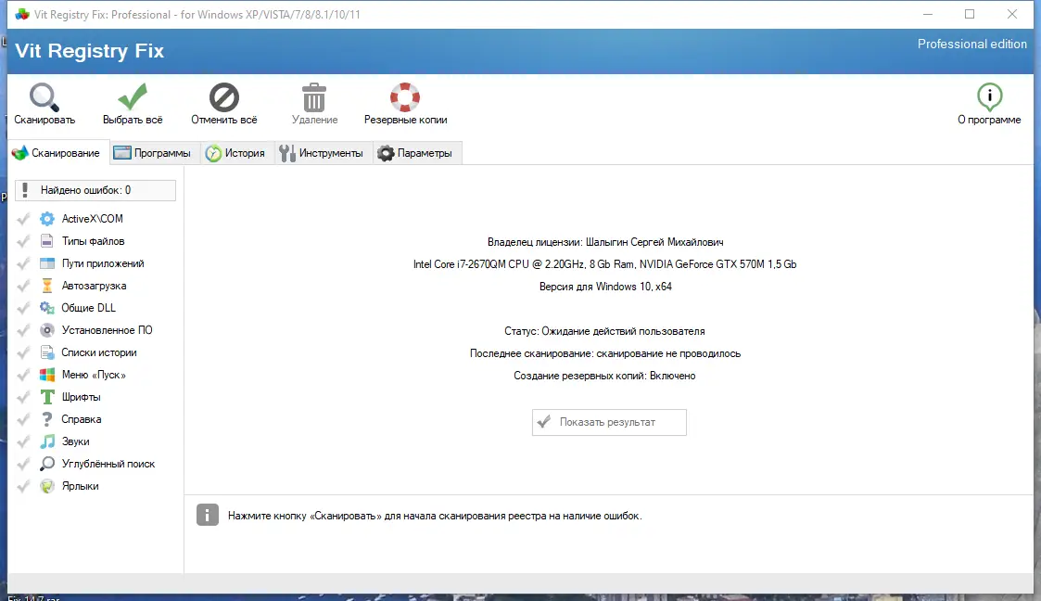Click Выбрать всё green checkmark icon
Viewport: 1041px width, 601px height.
pyautogui.click(x=133, y=97)
